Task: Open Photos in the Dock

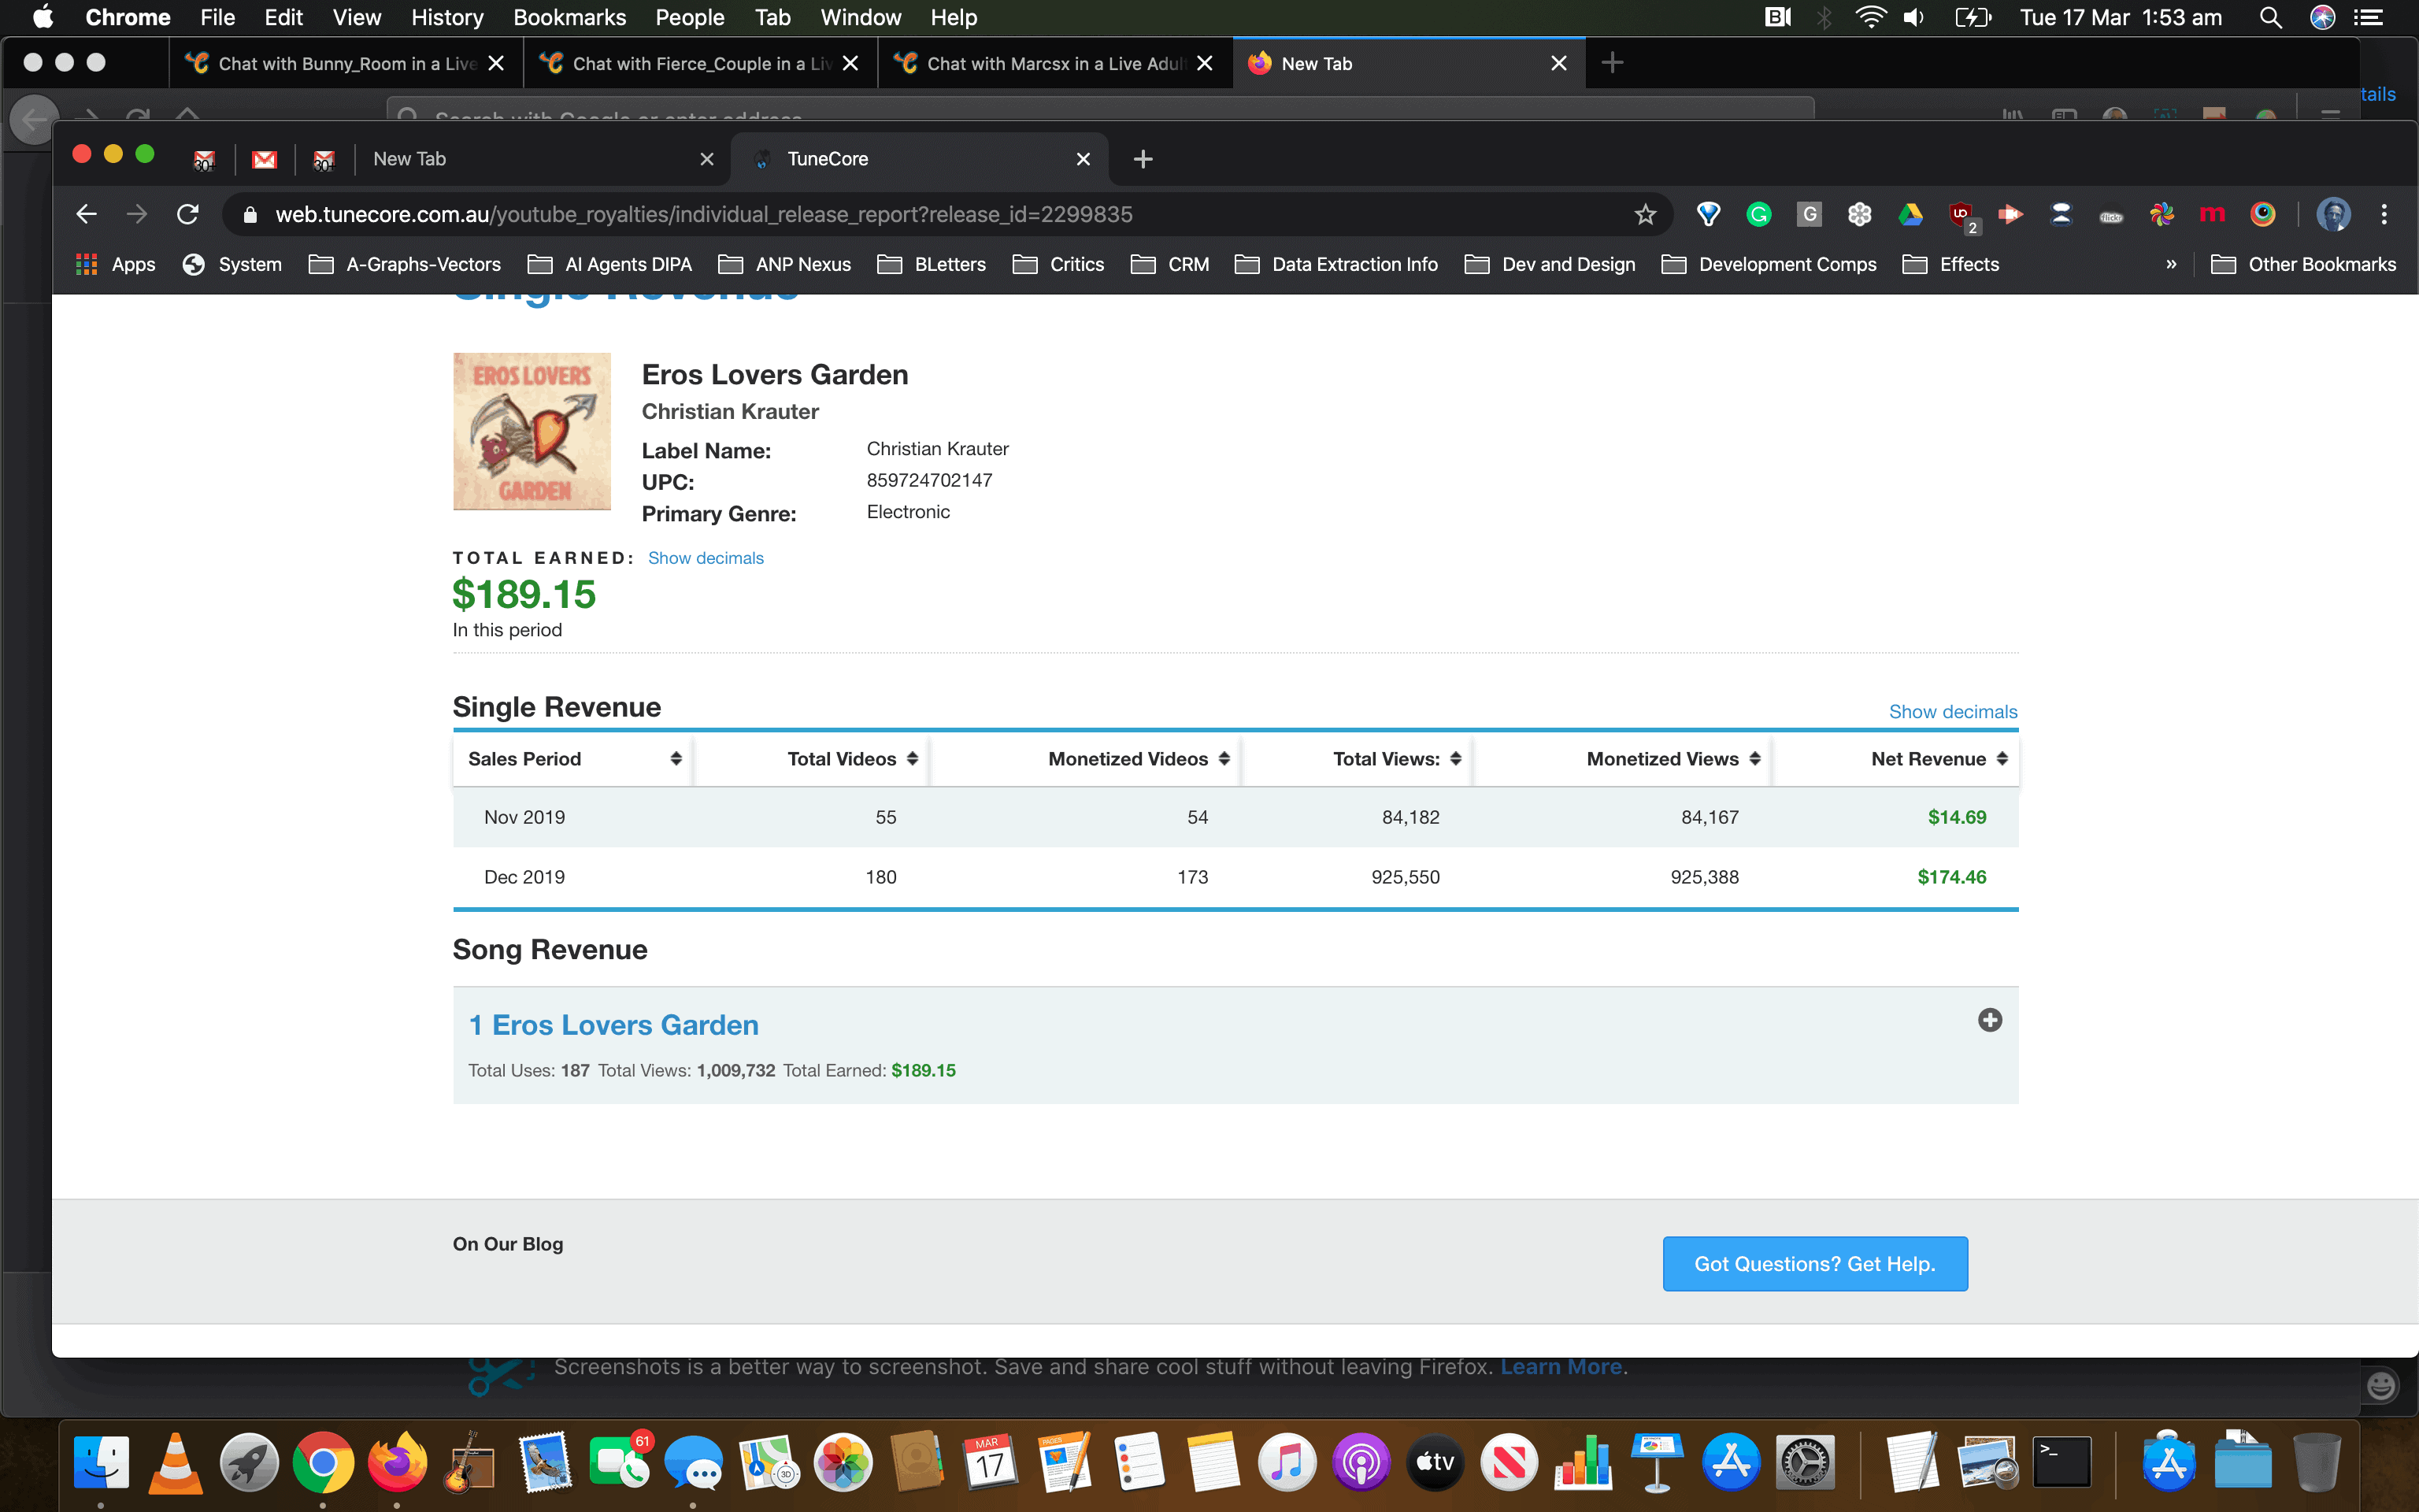Action: 843,1462
